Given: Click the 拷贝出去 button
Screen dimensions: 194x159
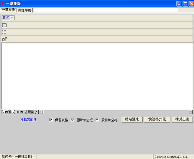Looking at the screenshot, I should coord(182,119).
